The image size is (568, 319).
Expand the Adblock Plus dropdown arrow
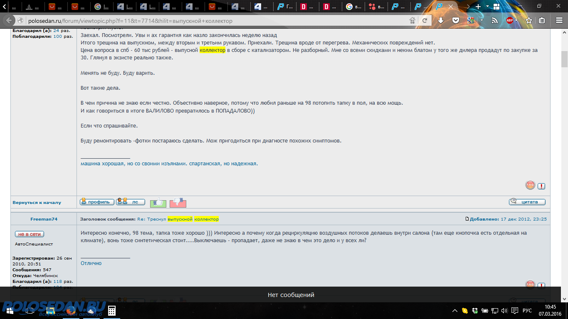[x=516, y=20]
